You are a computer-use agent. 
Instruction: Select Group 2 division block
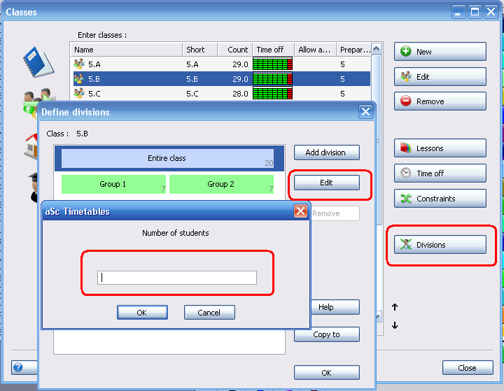[221, 185]
